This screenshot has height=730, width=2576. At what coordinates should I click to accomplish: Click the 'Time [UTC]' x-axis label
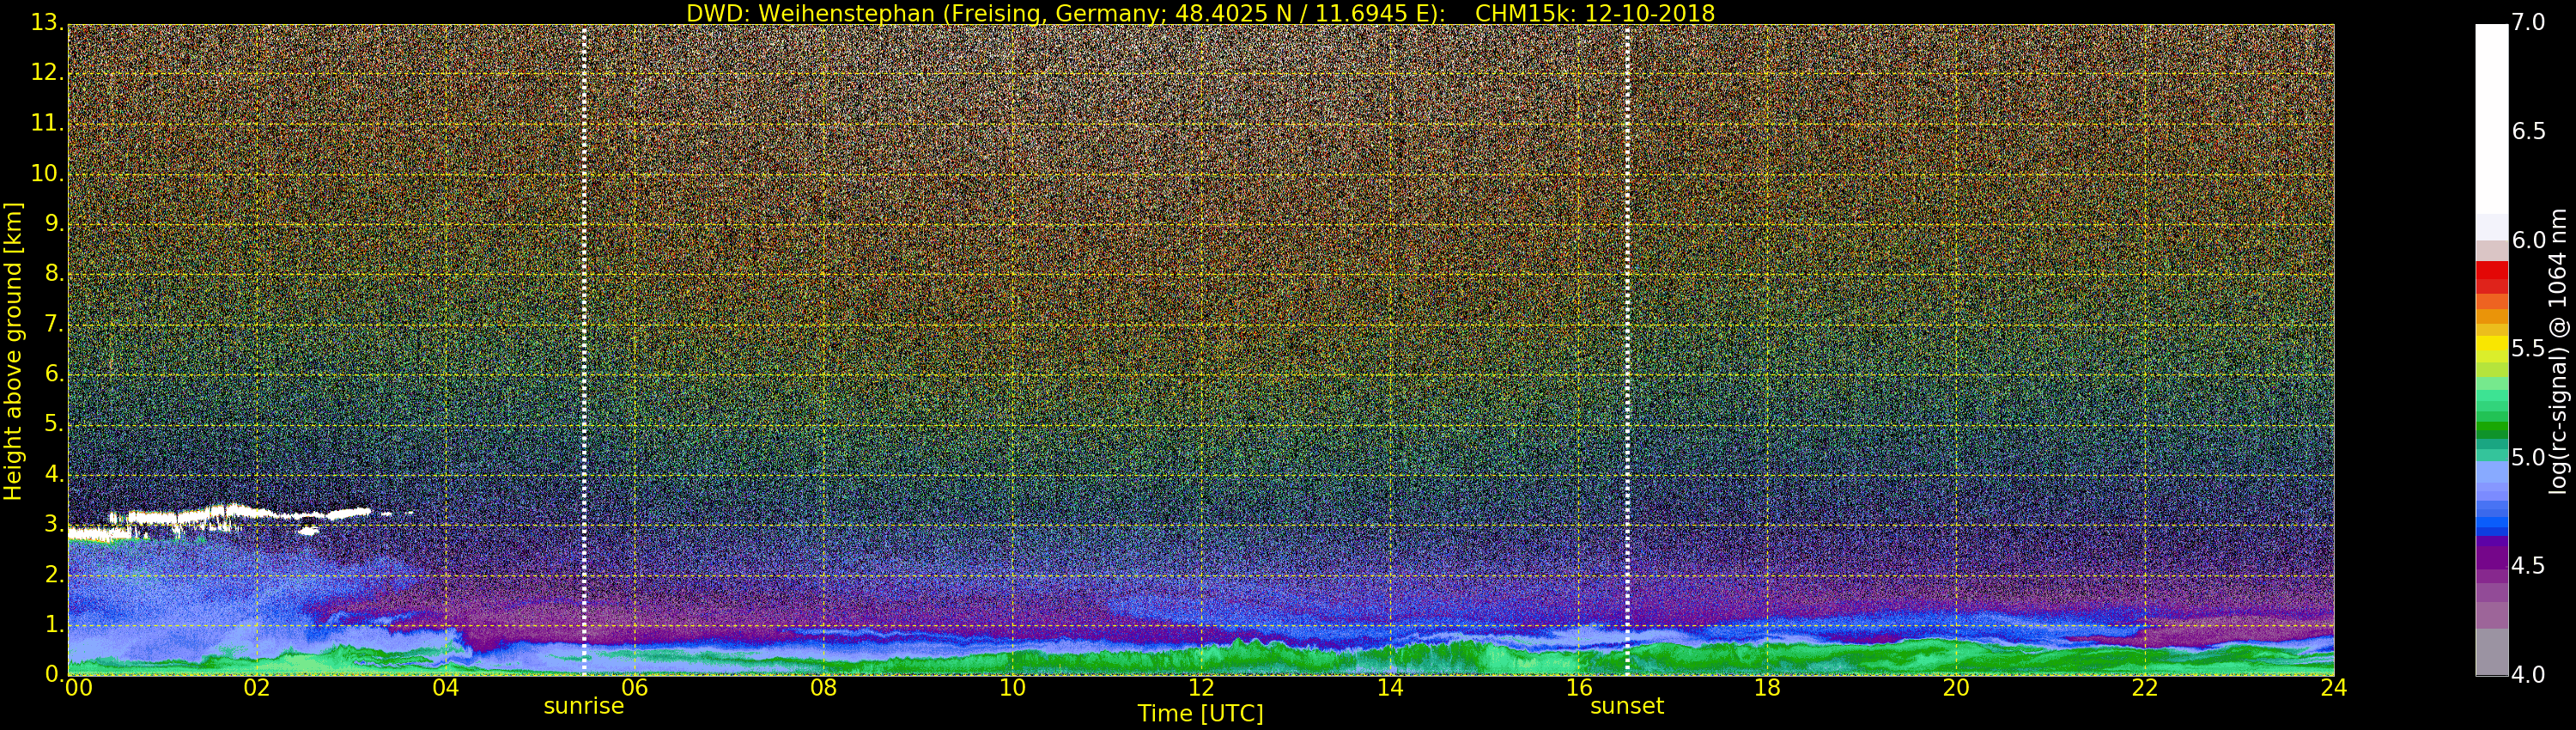pos(1200,714)
